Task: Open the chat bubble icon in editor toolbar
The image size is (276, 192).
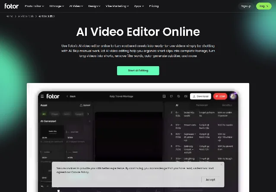Action: [171, 96]
